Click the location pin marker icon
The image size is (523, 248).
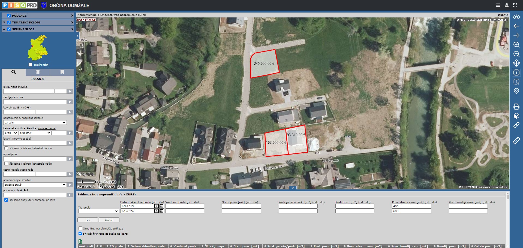tap(516, 91)
